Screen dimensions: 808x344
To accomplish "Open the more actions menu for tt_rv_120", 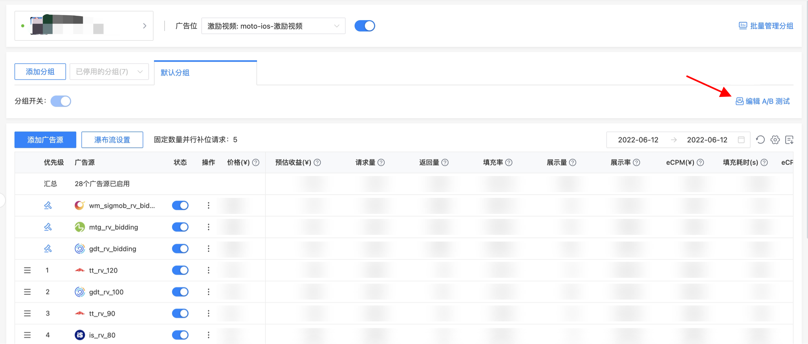I will [x=208, y=270].
